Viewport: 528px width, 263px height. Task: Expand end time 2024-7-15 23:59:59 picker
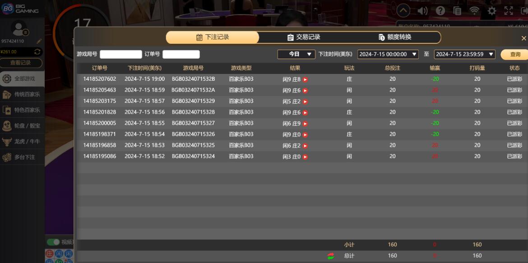coord(464,54)
